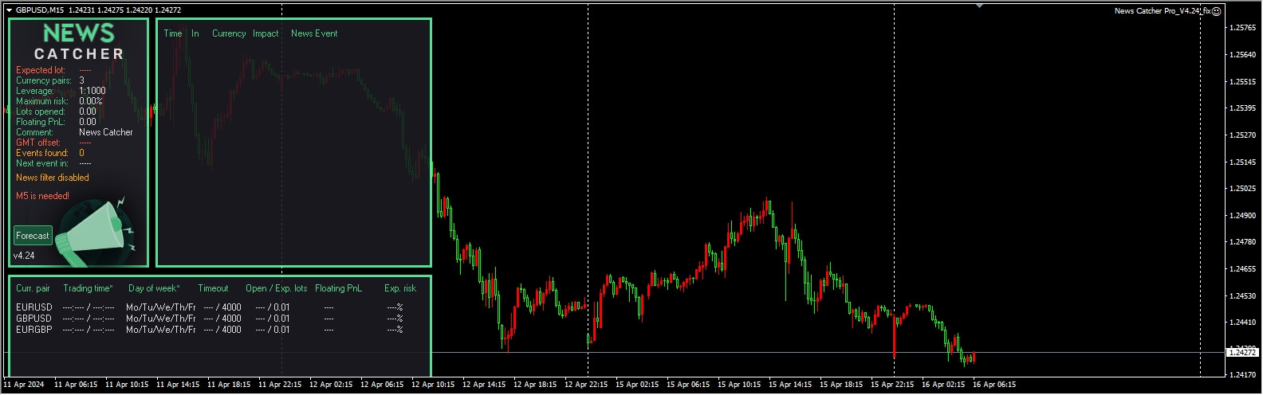Click the 'Lots opened:' label
1263x395 pixels.
coord(40,111)
